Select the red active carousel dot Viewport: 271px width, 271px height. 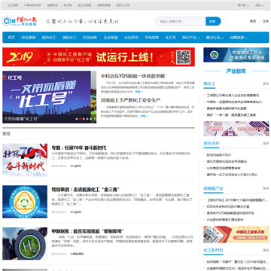[x=81, y=119]
